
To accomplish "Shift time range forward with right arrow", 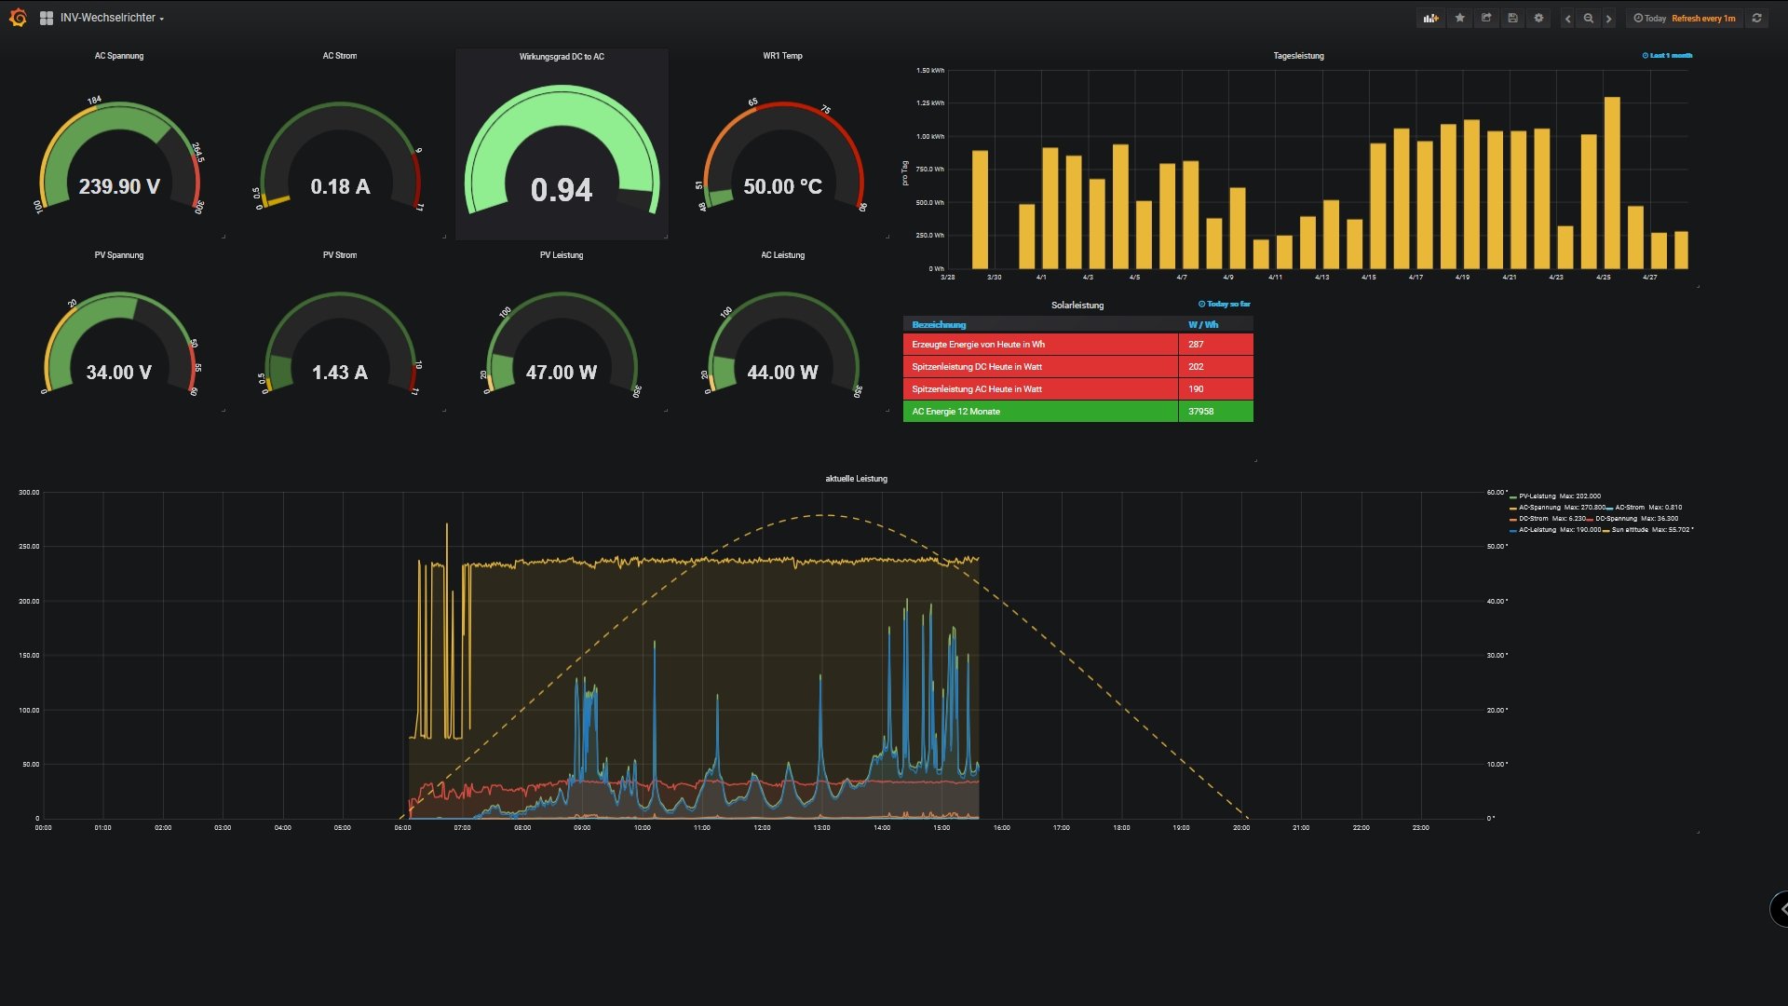I will [x=1608, y=19].
